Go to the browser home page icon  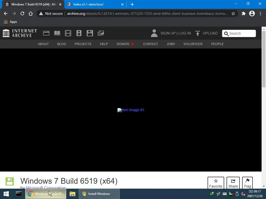[x=31, y=13]
